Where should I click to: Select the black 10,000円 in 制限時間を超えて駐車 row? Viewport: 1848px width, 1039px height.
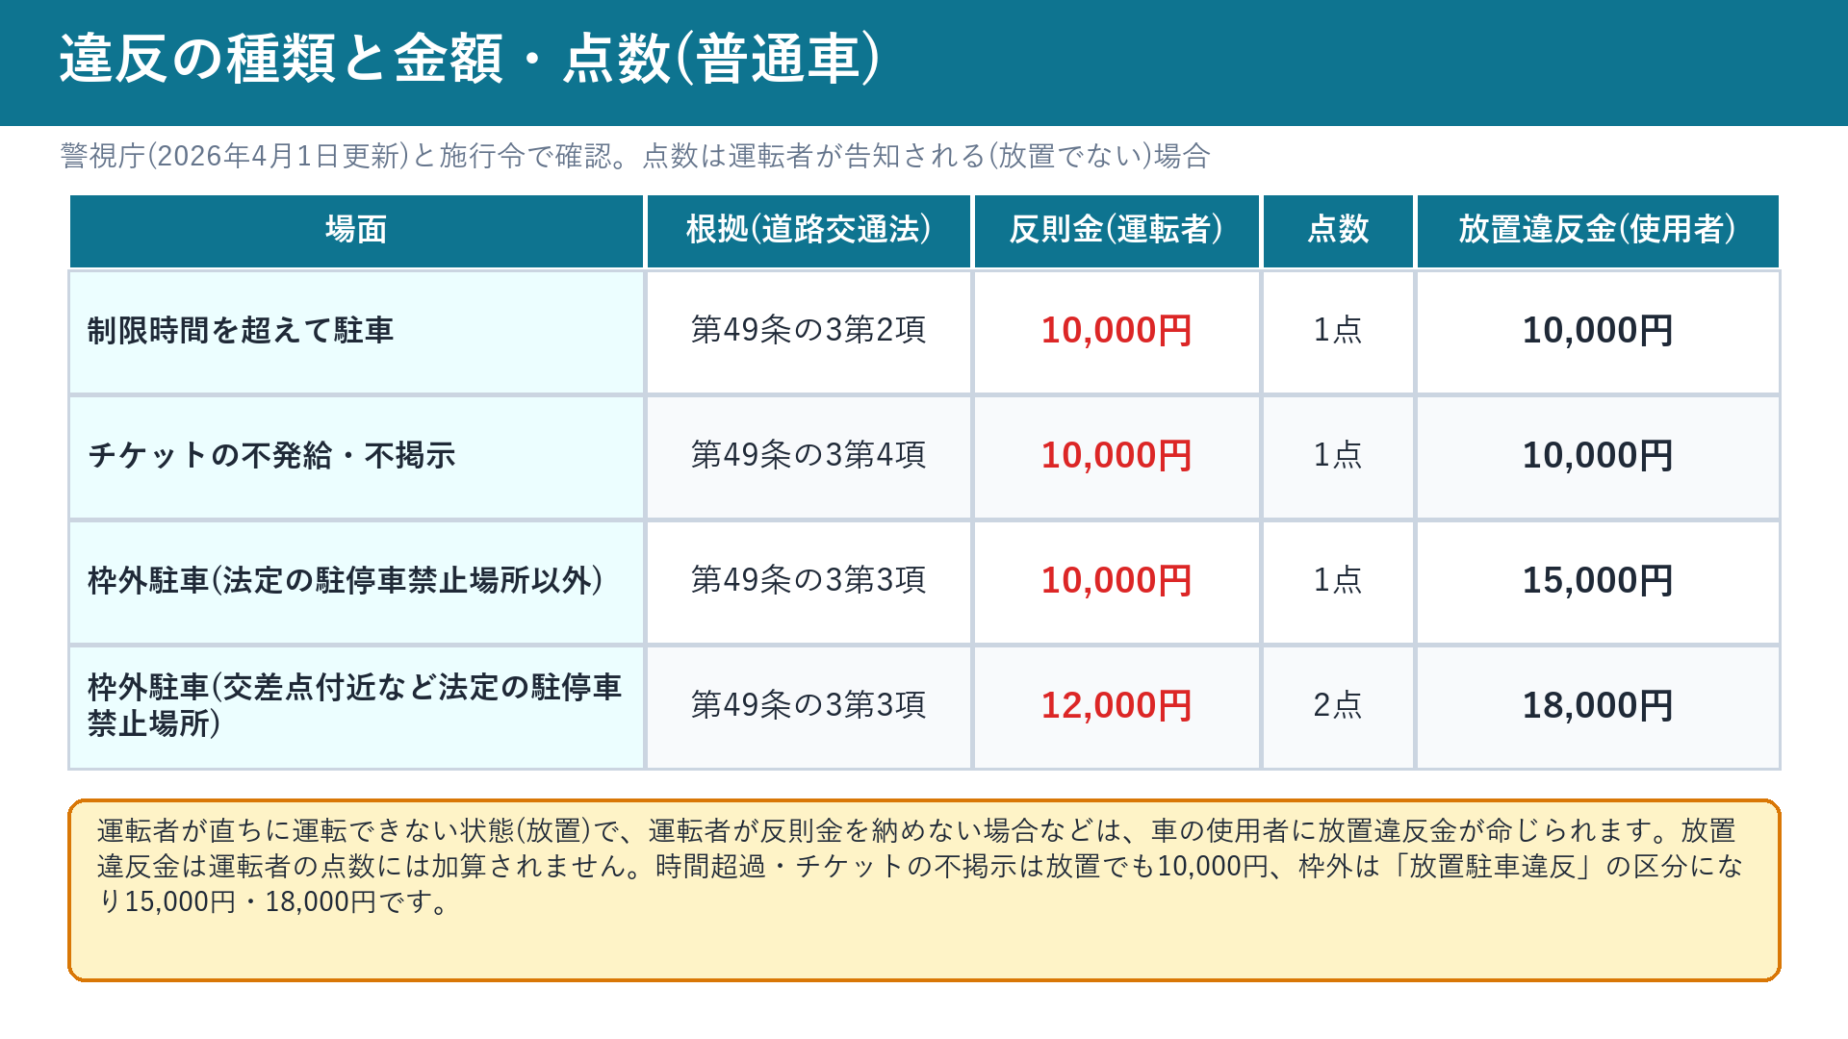pos(1598,330)
